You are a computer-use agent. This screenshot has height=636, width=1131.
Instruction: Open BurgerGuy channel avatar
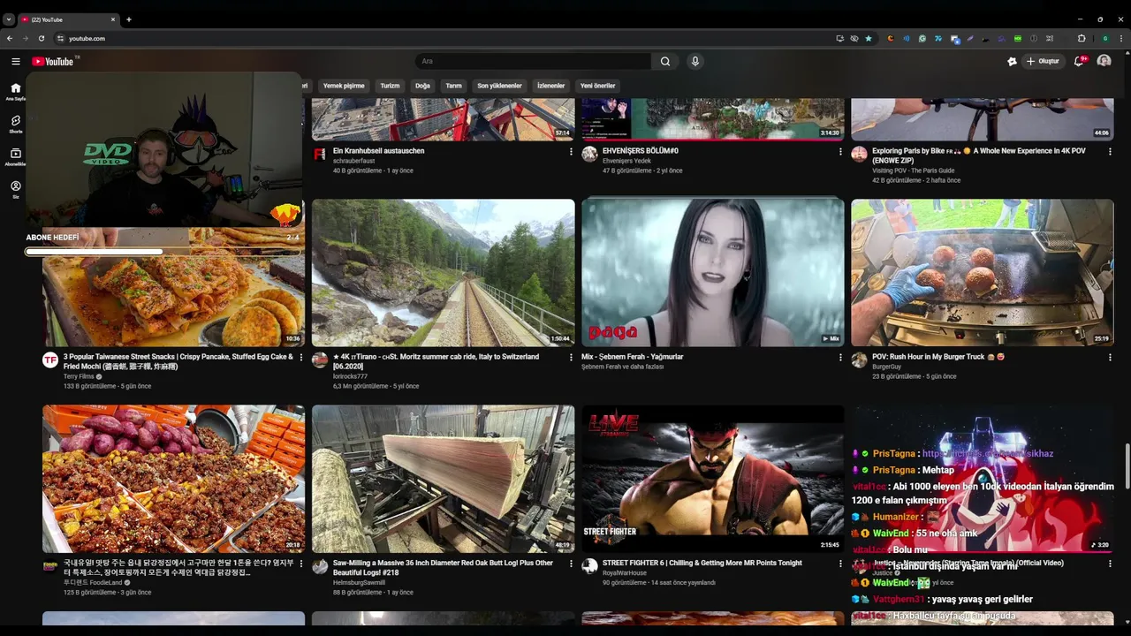point(859,360)
